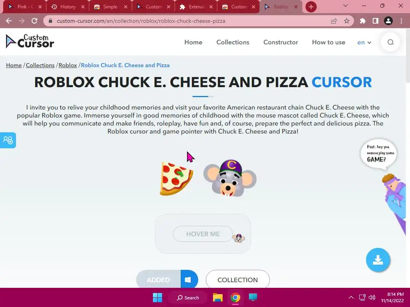Open File Explorer from the taskbar
The width and height of the screenshot is (410, 307).
(217, 297)
